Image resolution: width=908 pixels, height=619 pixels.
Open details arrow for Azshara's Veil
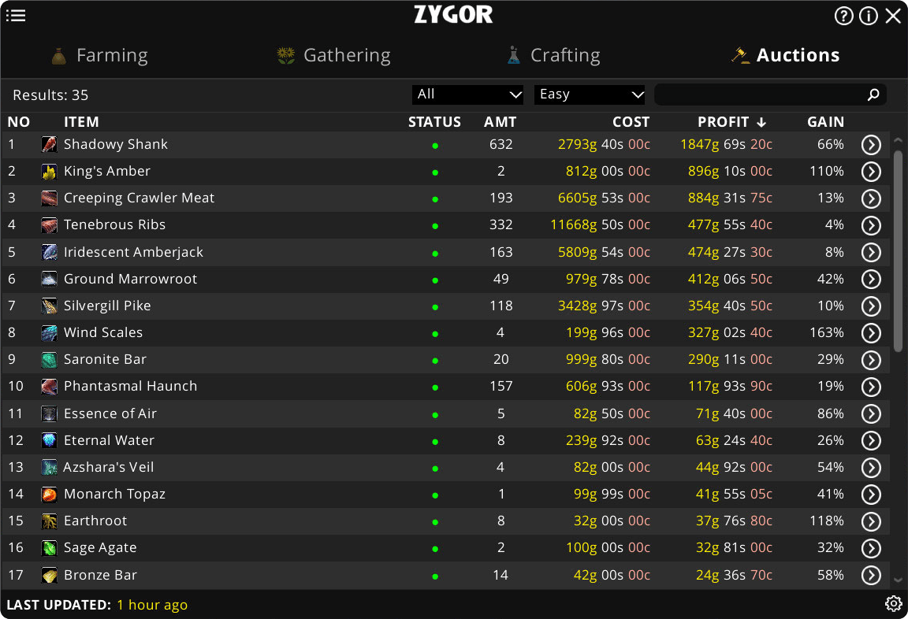click(x=871, y=468)
